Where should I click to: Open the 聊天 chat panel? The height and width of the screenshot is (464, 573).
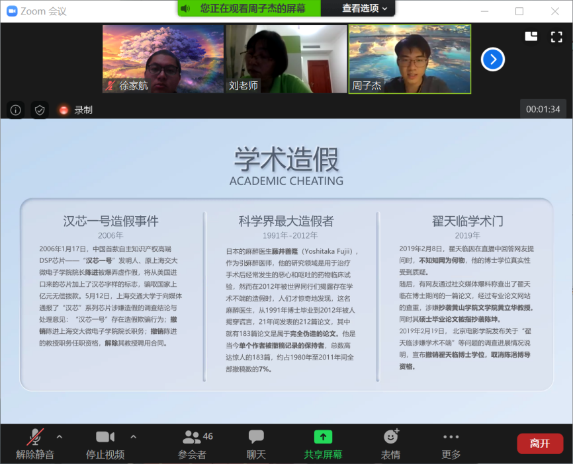tap(256, 444)
